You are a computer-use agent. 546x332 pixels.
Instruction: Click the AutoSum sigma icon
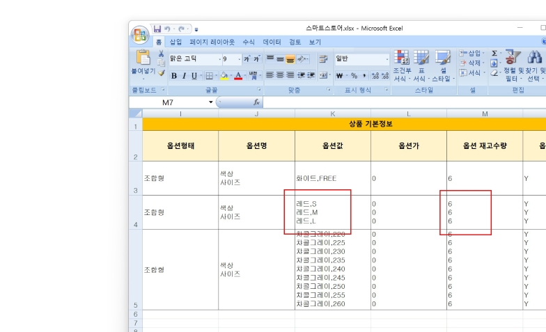pyautogui.click(x=495, y=54)
